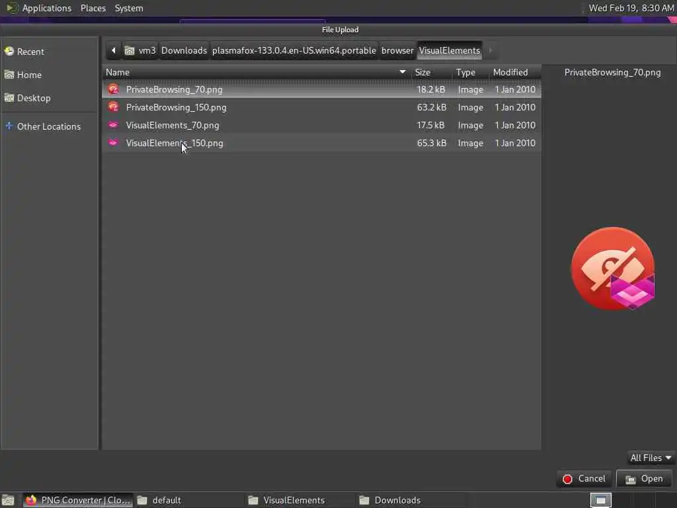Viewport: 677px width, 508px height.
Task: Click the workspace switcher icon
Action: tap(600, 500)
